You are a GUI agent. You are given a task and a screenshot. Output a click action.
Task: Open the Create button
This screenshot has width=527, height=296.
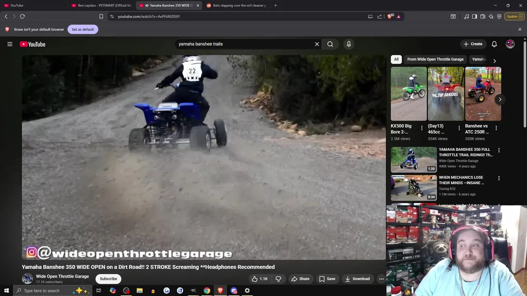pos(473,44)
